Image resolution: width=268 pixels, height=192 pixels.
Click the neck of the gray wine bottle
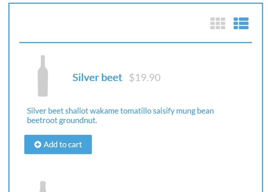pos(43,61)
